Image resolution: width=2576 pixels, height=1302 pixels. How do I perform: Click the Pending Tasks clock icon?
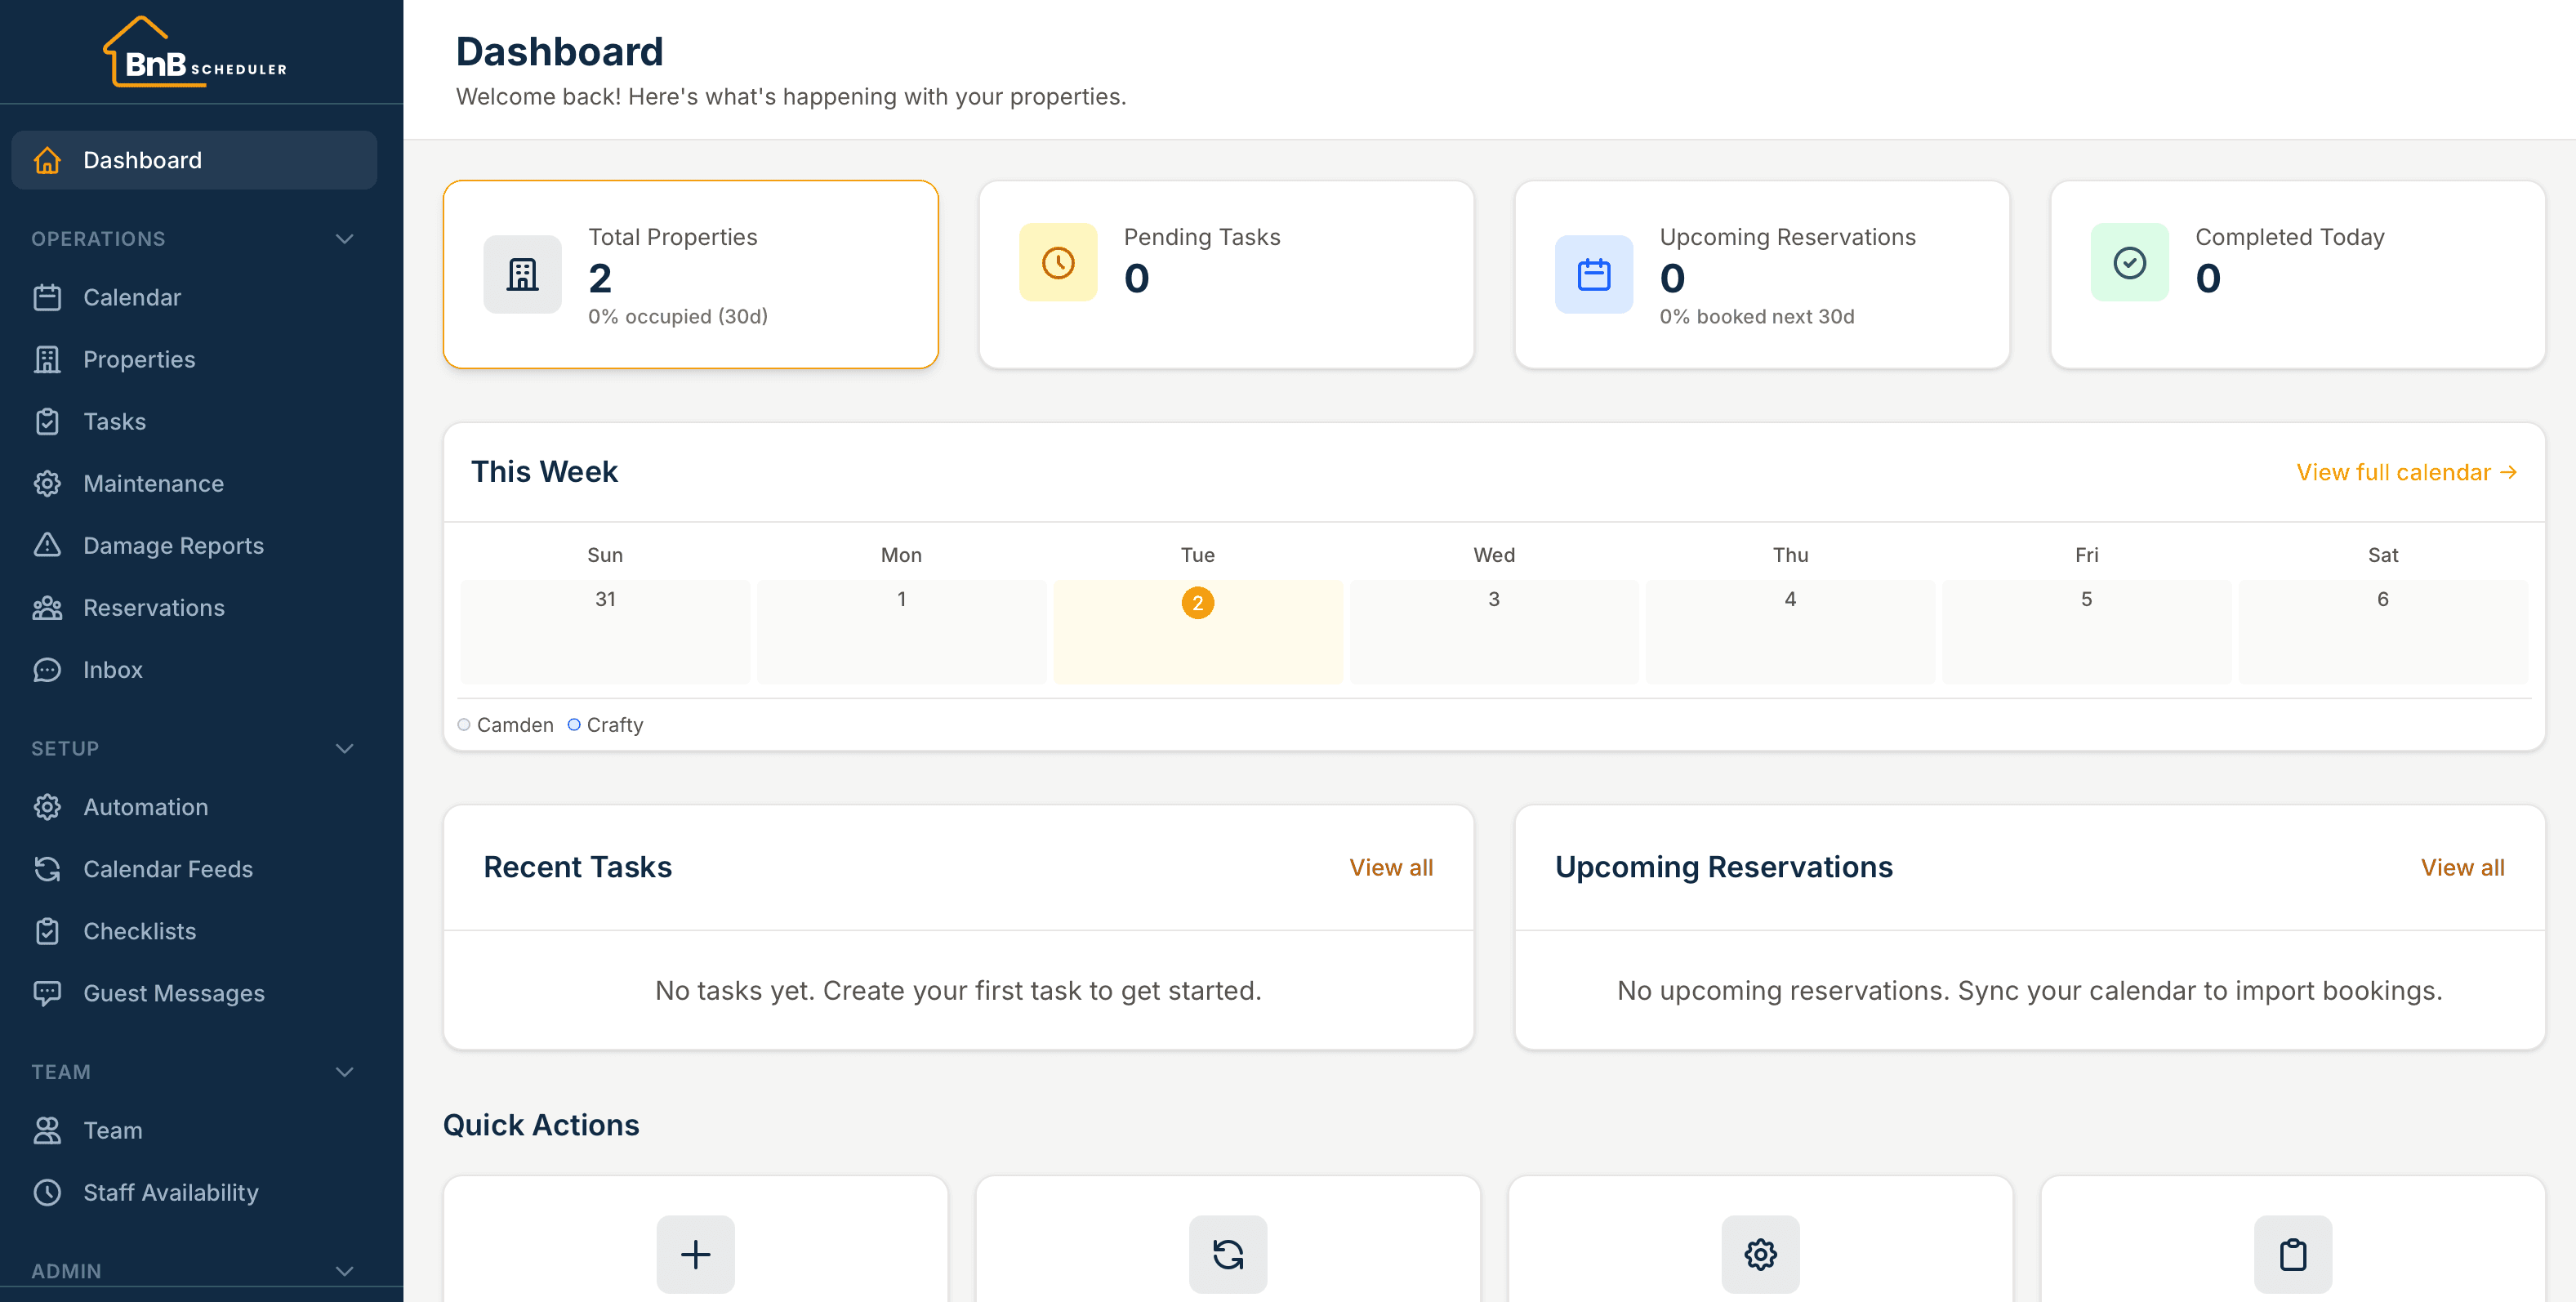point(1058,262)
